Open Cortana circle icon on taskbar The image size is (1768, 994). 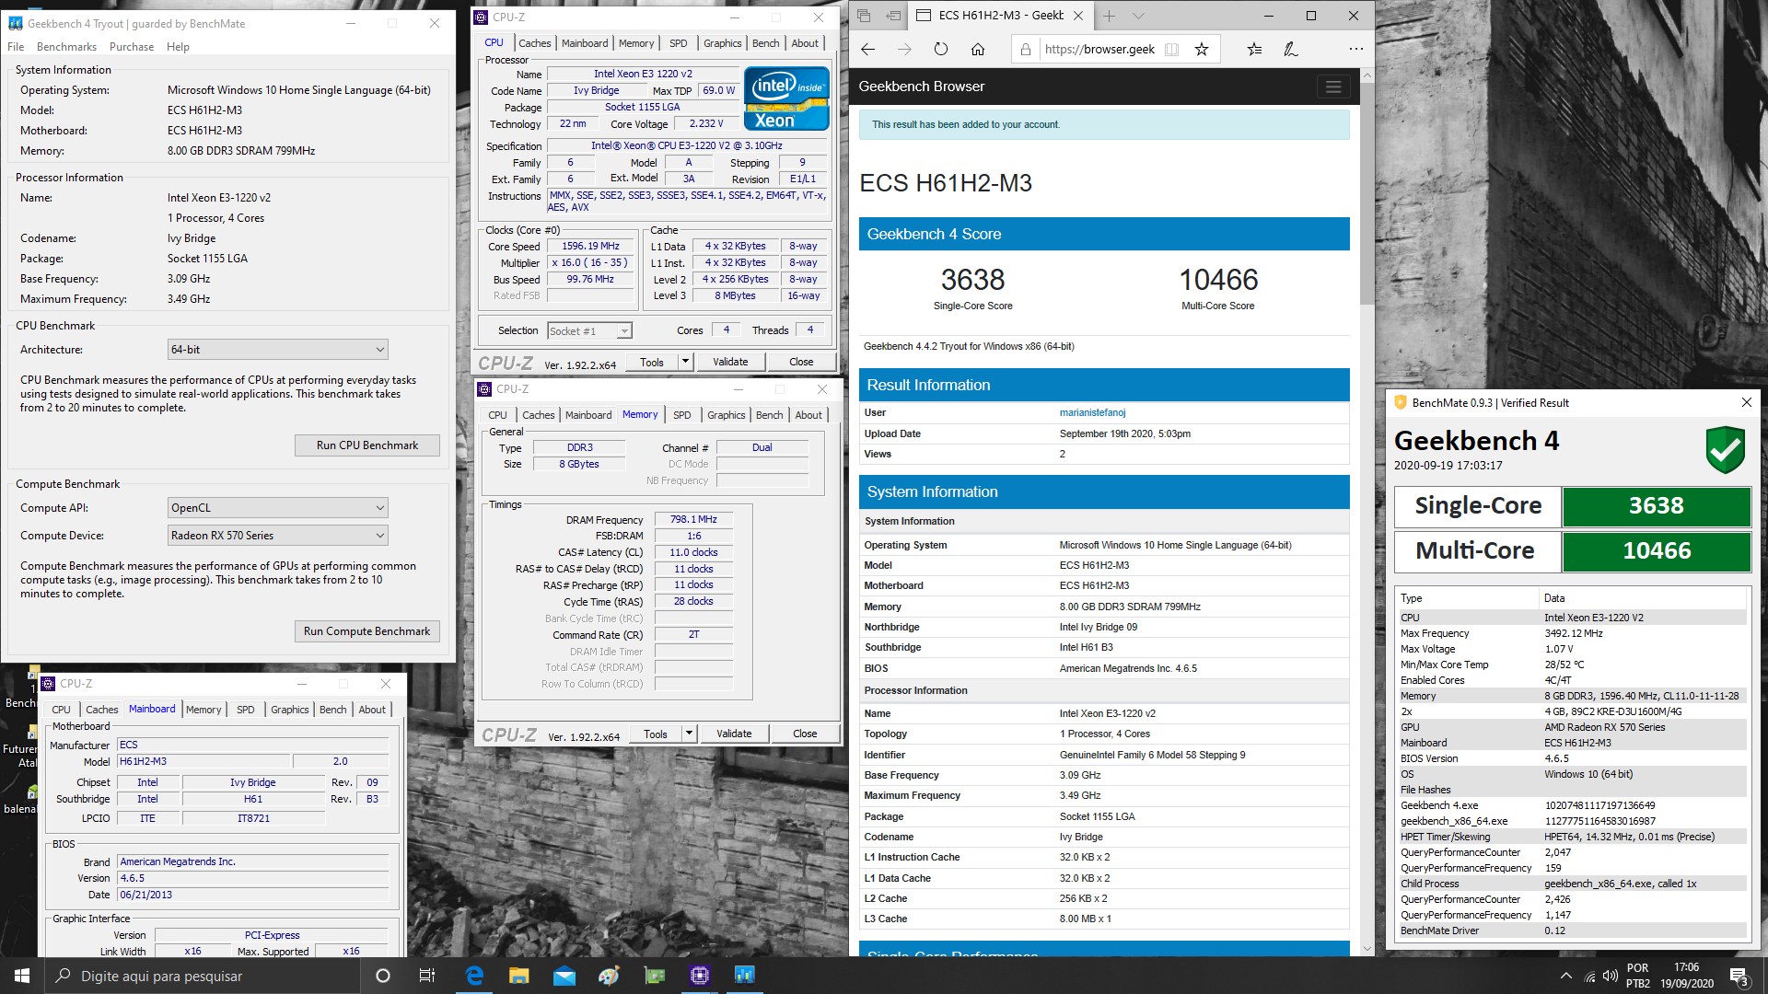pos(383,976)
